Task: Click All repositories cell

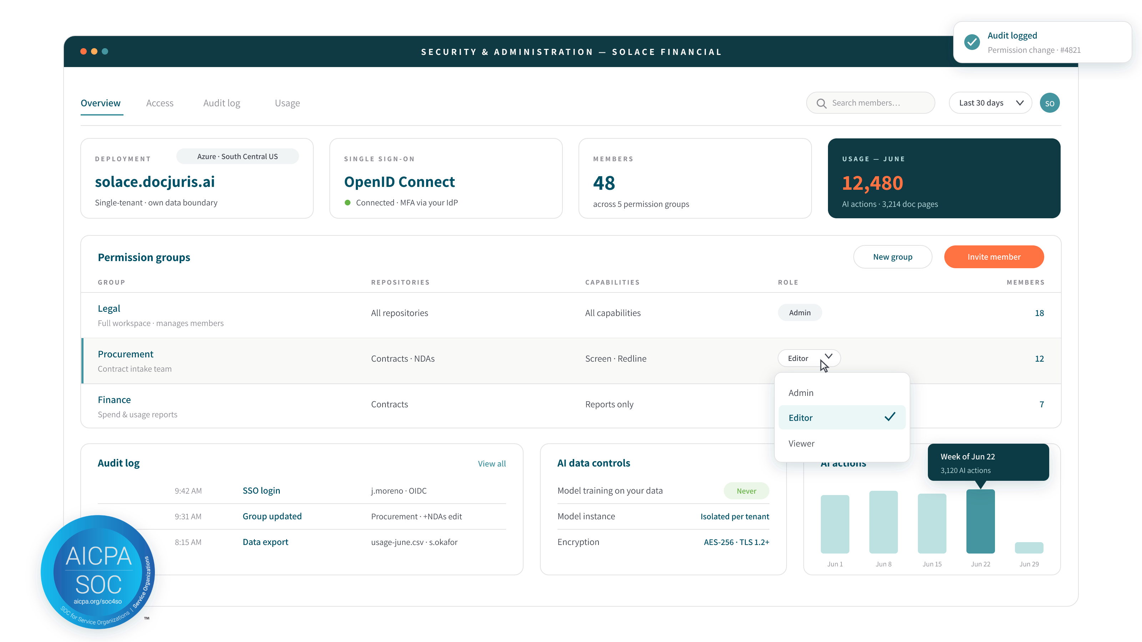Action: (x=399, y=313)
